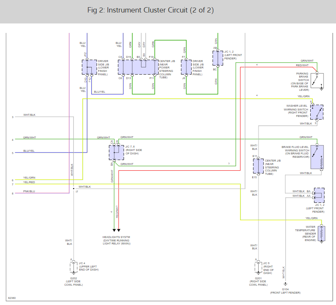Image resolution: width=336 pixels, height=305 pixels.
Task: Click the figure title Instrument Cluster Circuit
Action: pyautogui.click(x=150, y=10)
